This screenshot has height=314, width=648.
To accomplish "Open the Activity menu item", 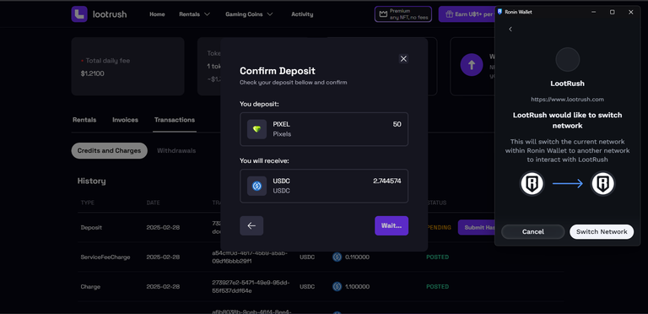I will (x=302, y=14).
